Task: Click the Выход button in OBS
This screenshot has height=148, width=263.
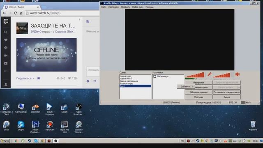Action: [x=227, y=97]
